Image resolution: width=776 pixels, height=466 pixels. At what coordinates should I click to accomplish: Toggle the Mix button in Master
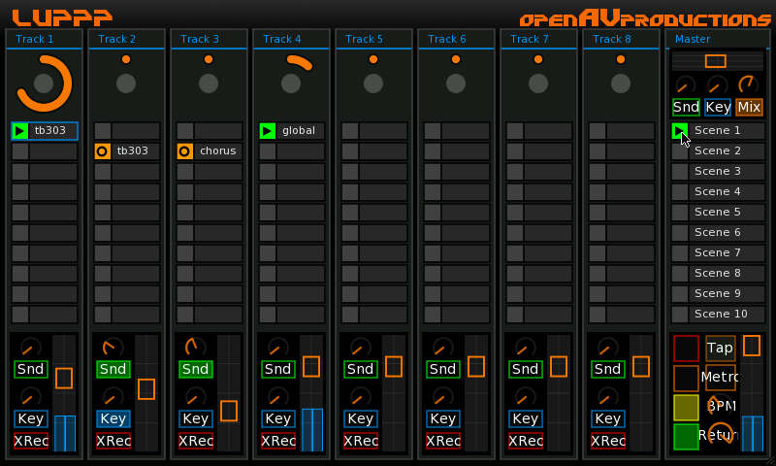[x=749, y=107]
